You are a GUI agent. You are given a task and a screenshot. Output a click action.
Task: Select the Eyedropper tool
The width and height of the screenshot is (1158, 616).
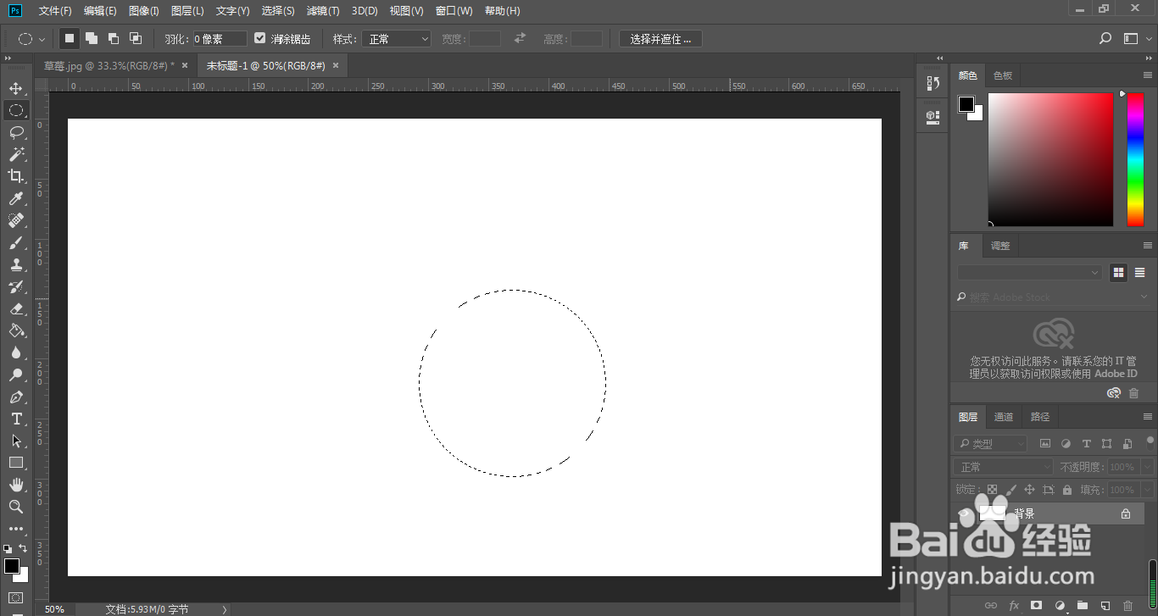(16, 198)
